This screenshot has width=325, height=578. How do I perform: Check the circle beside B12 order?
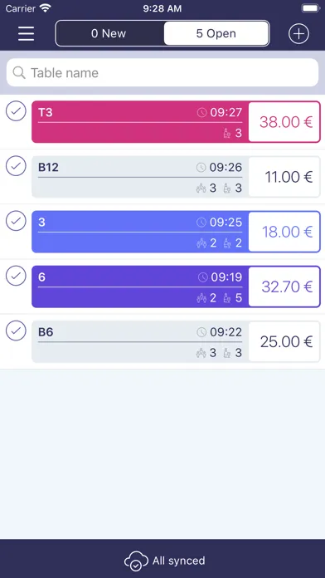pos(16,166)
